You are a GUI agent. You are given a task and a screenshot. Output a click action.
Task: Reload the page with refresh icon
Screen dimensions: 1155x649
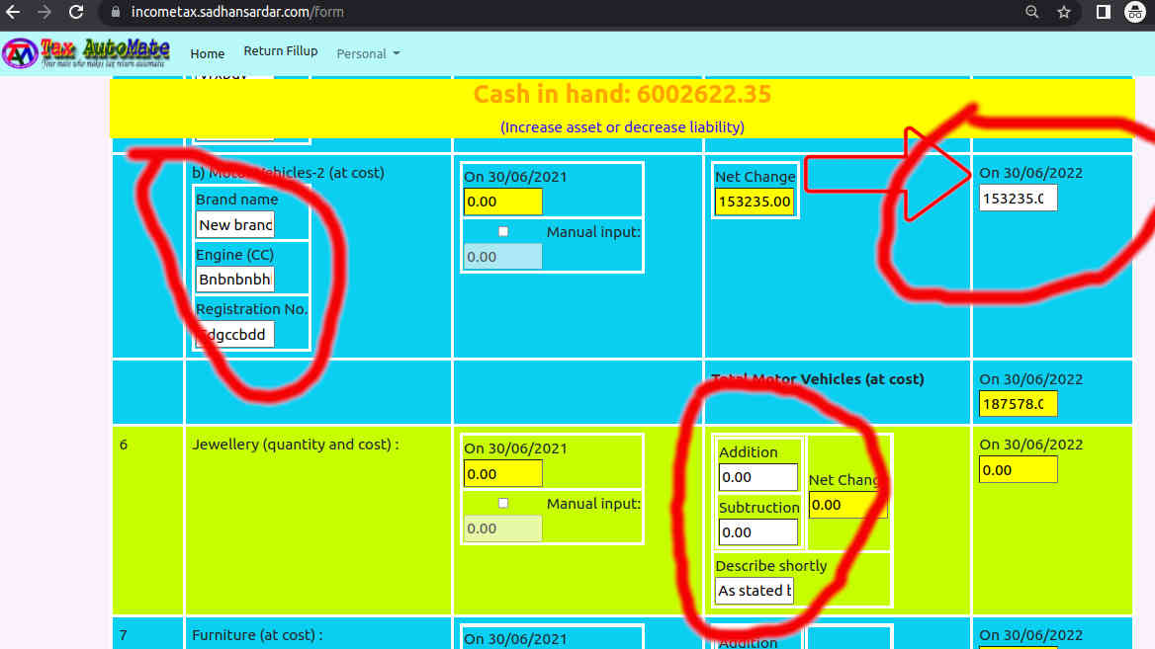point(76,12)
